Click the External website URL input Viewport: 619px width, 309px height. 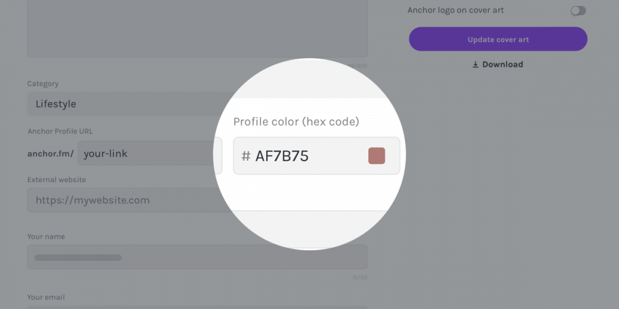(124, 200)
